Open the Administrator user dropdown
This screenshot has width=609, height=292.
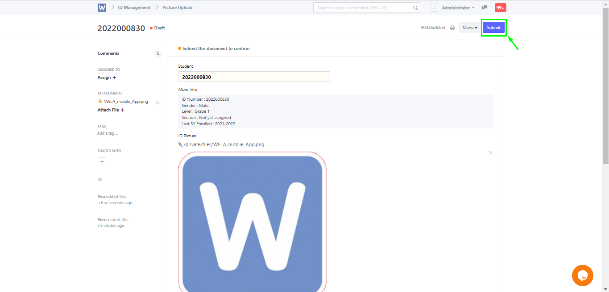pyautogui.click(x=458, y=8)
